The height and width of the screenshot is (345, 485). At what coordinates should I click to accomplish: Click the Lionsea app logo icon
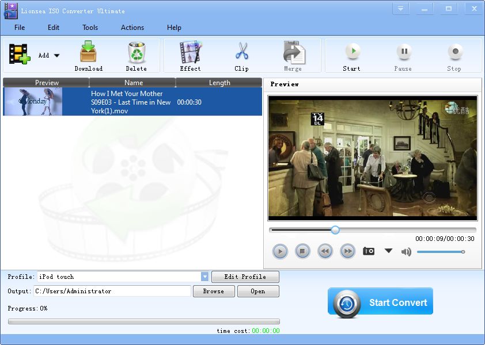tap(10, 11)
